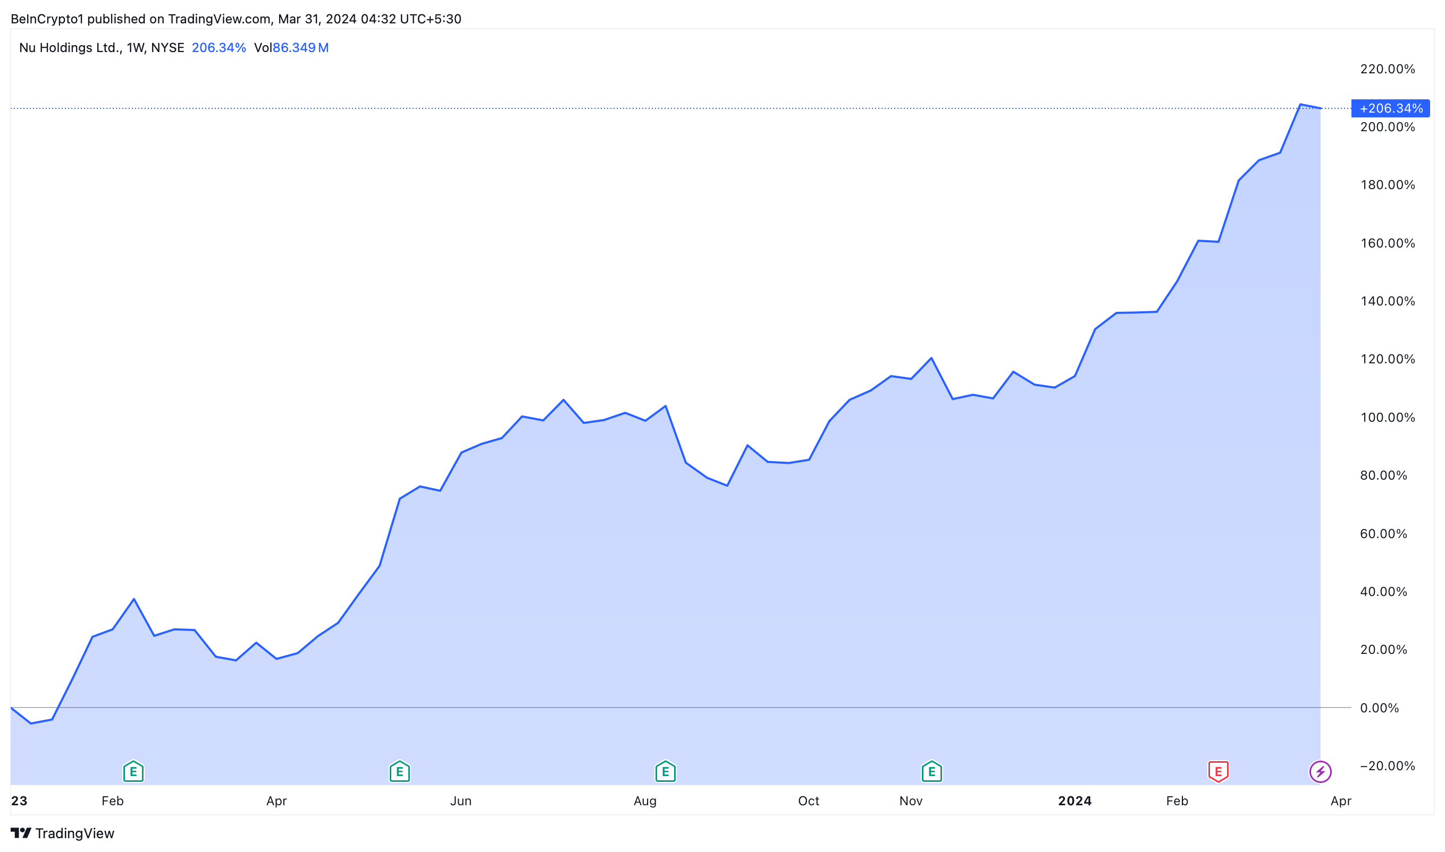Open the TradingView text link at the bottom

[74, 833]
